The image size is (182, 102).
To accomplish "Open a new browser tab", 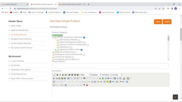I will pyautogui.click(x=88, y=5).
